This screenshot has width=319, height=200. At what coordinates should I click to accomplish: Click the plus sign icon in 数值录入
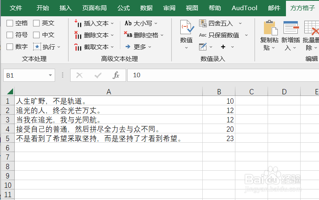223,47
